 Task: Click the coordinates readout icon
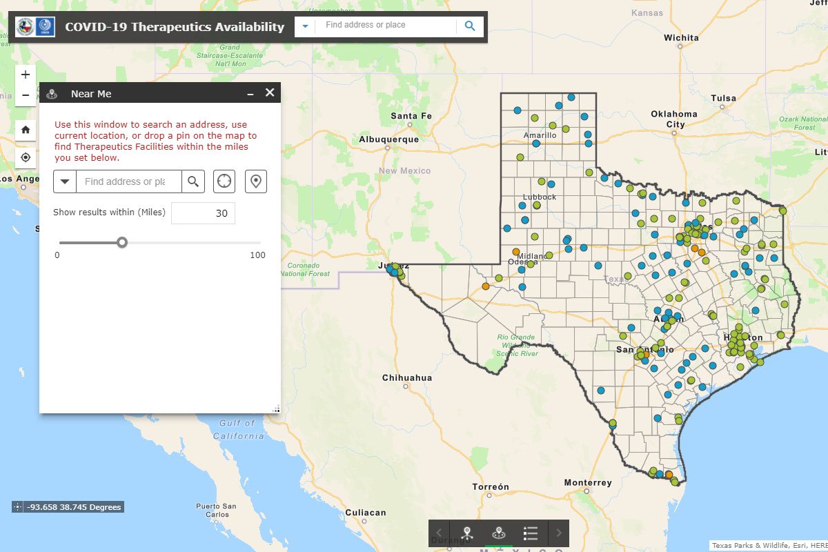point(18,507)
